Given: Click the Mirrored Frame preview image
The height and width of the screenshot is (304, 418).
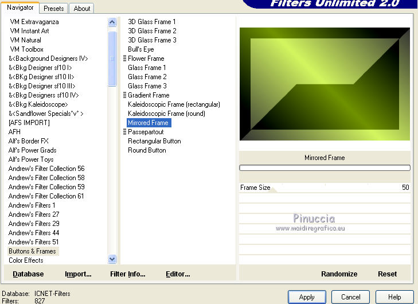Looking at the screenshot, I should pyautogui.click(x=325, y=84).
